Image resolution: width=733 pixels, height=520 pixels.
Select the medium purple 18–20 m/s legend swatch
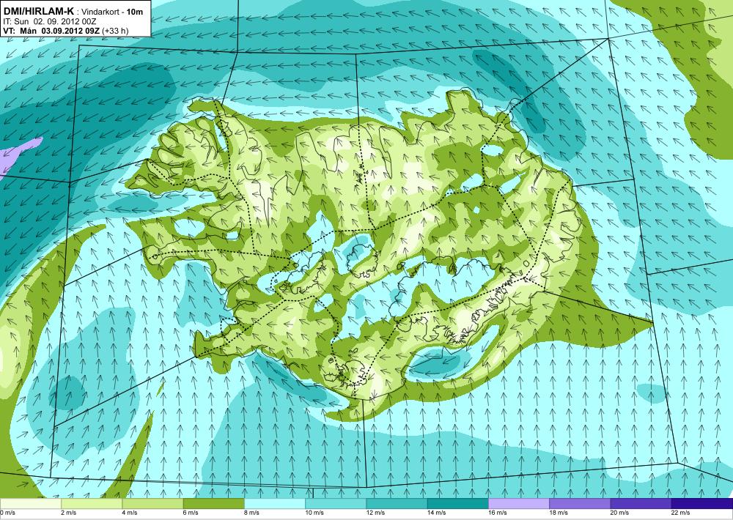coord(580,504)
